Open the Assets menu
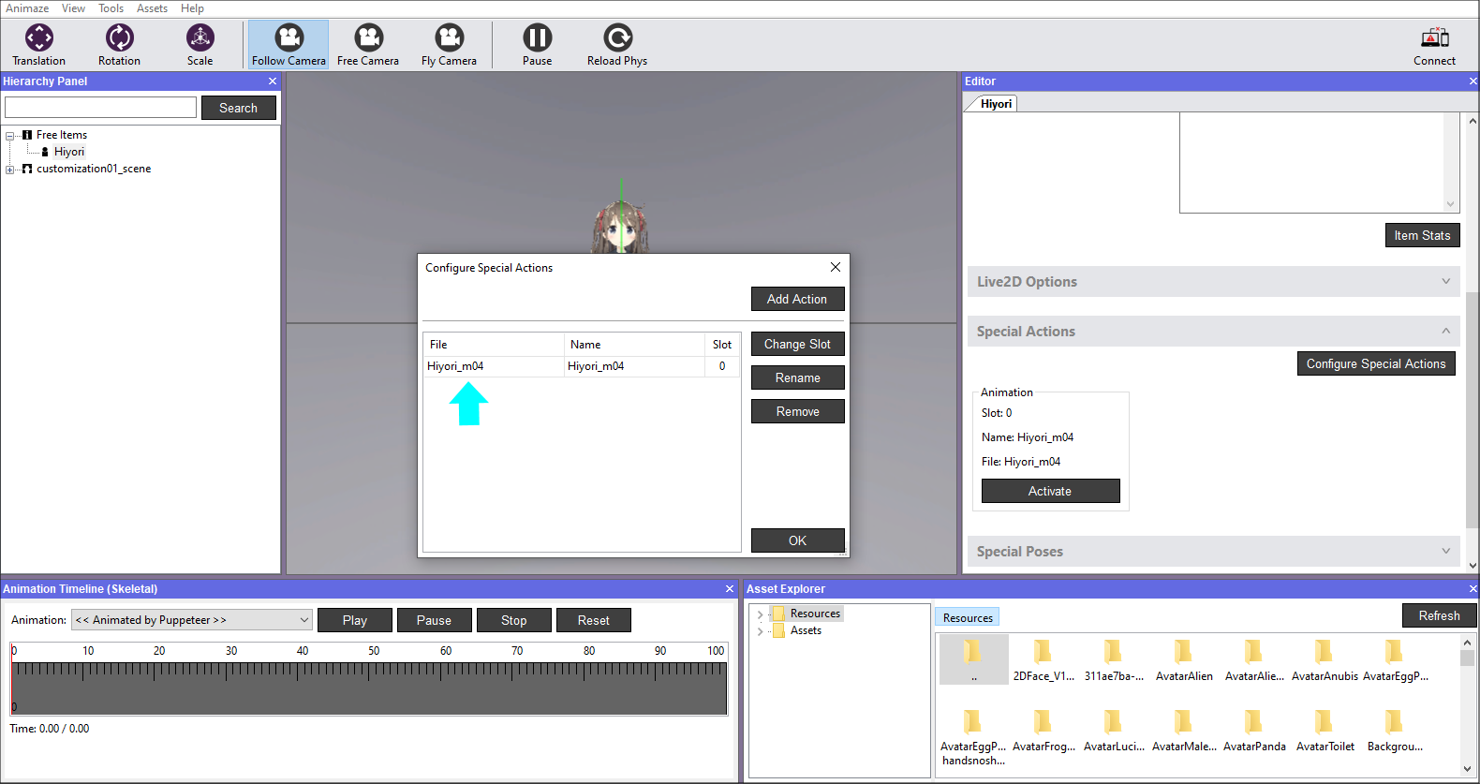 152,8
